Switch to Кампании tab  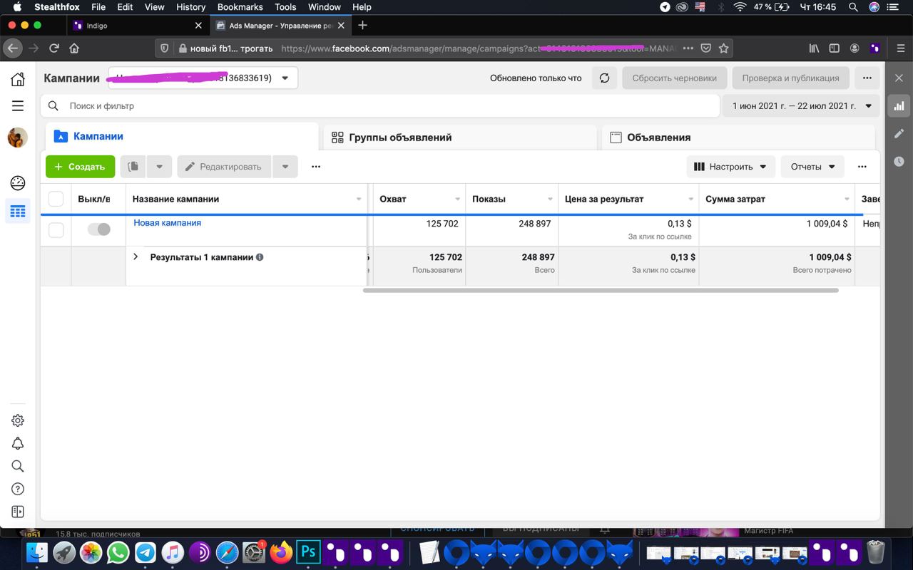coord(182,136)
